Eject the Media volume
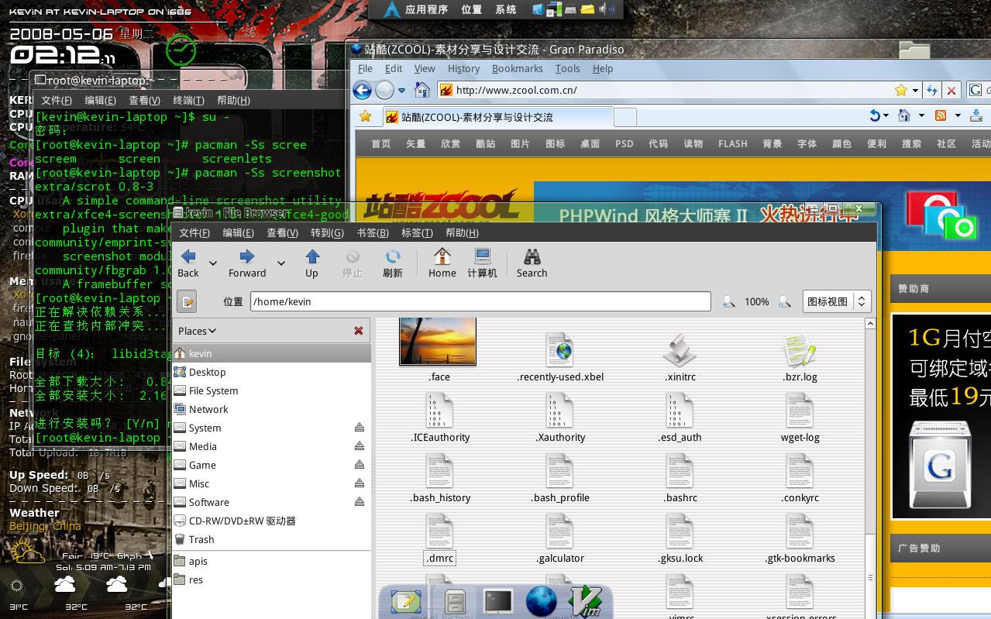 click(x=360, y=446)
